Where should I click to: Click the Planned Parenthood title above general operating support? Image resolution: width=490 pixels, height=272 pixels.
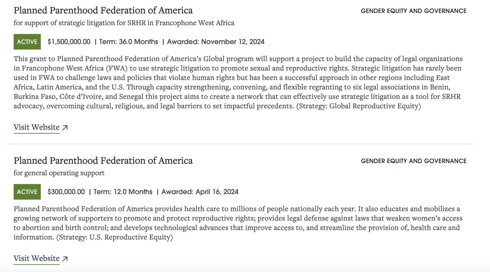[103, 160]
